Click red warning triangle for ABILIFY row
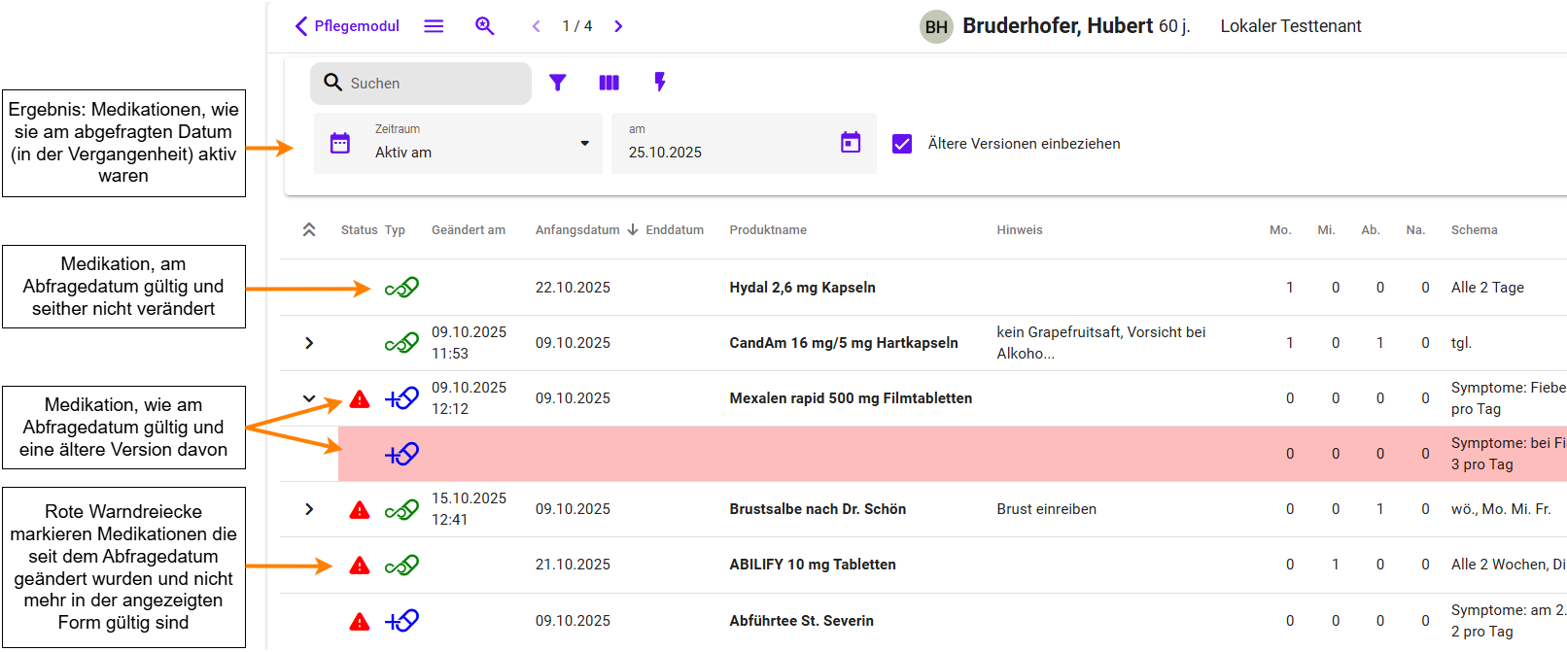Image resolution: width=1567 pixels, height=652 pixels. [x=360, y=566]
